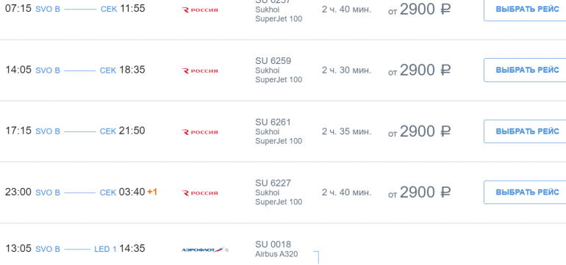This screenshot has height=265, width=566.
Task: Click CEK link arriving at 21:50
Action: (108, 131)
